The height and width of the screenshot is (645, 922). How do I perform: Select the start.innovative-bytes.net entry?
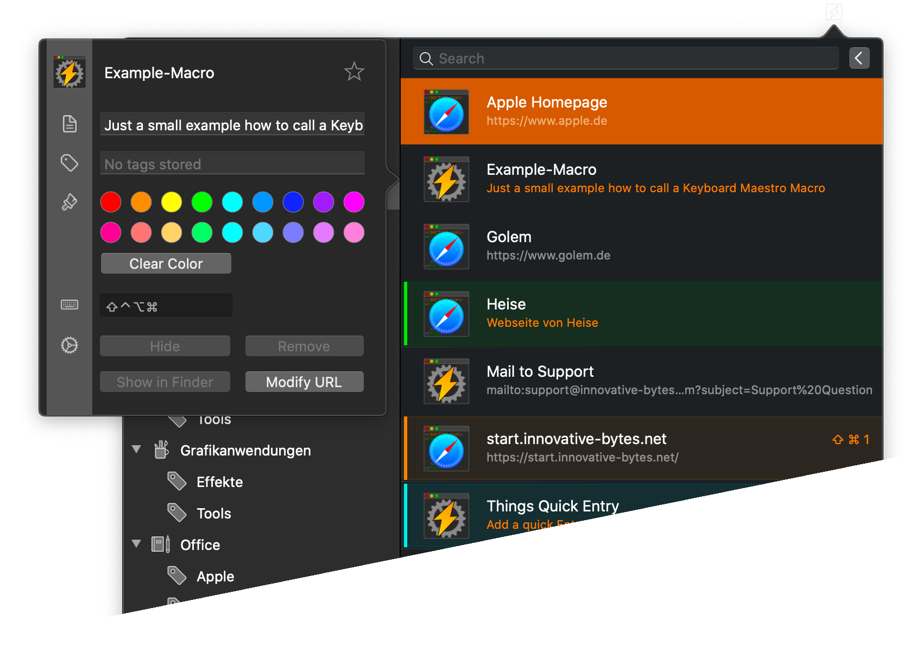[642, 448]
